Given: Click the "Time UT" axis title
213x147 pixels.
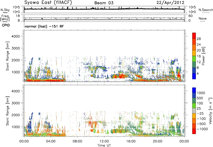Looking at the screenshot, I should pyautogui.click(x=104, y=145).
